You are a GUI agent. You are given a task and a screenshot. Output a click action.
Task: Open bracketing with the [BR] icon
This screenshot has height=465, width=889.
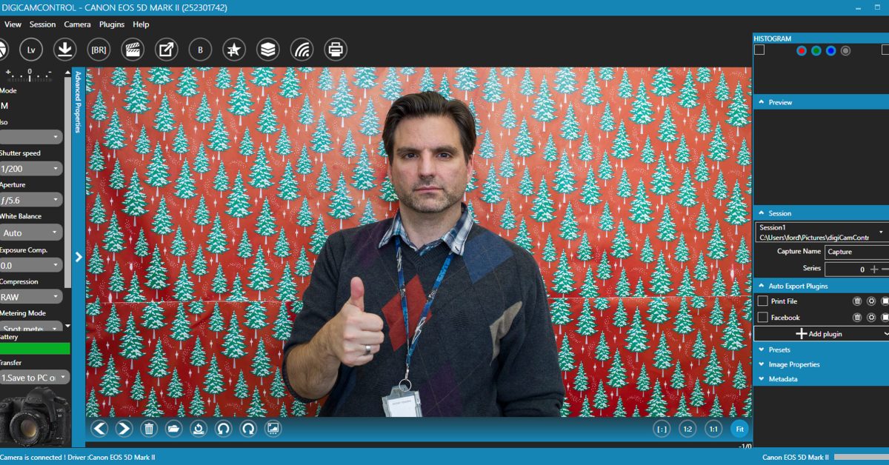[99, 50]
